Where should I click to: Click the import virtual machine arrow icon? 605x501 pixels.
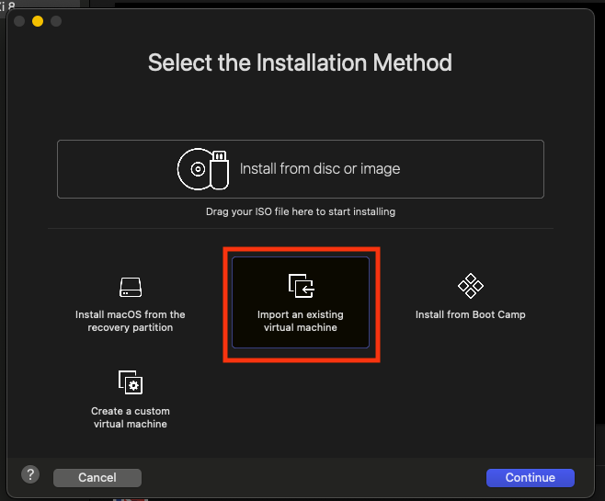tap(301, 286)
